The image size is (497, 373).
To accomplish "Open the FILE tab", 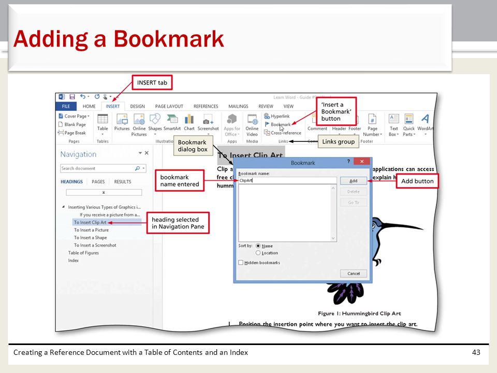I will pos(66,106).
